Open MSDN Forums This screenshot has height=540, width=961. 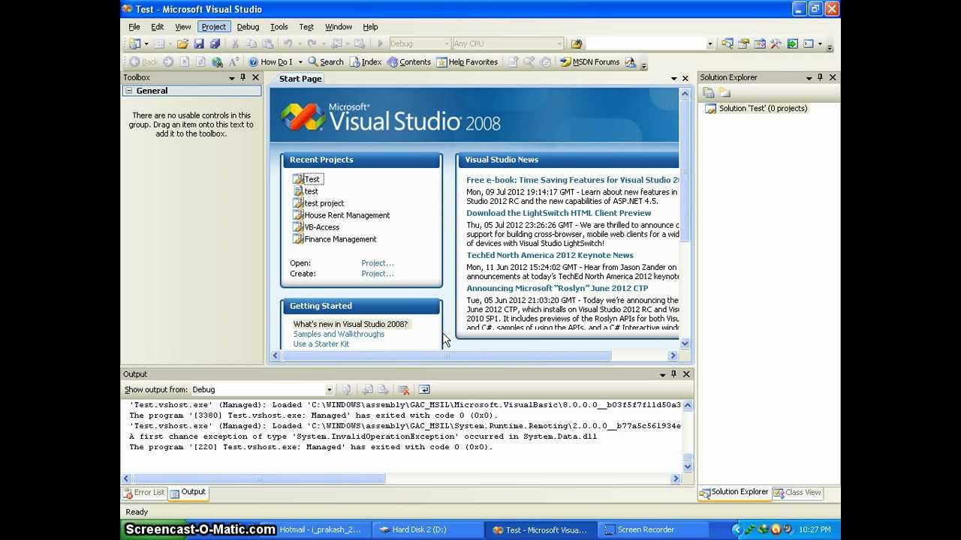click(590, 62)
